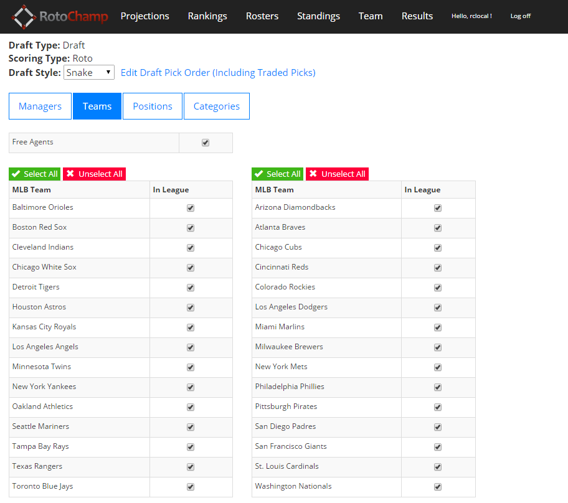The image size is (568, 503).
Task: Open the Projections menu
Action: (145, 16)
